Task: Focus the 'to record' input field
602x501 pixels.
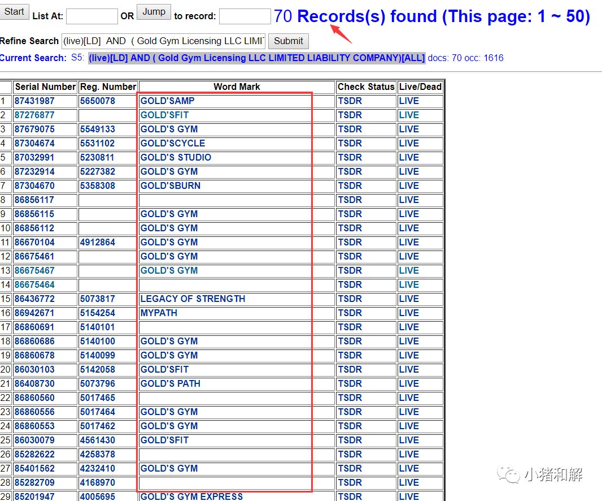Action: click(245, 16)
